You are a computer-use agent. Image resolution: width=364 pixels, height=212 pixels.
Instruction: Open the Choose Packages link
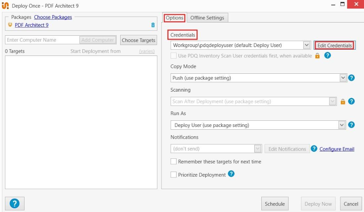[53, 17]
